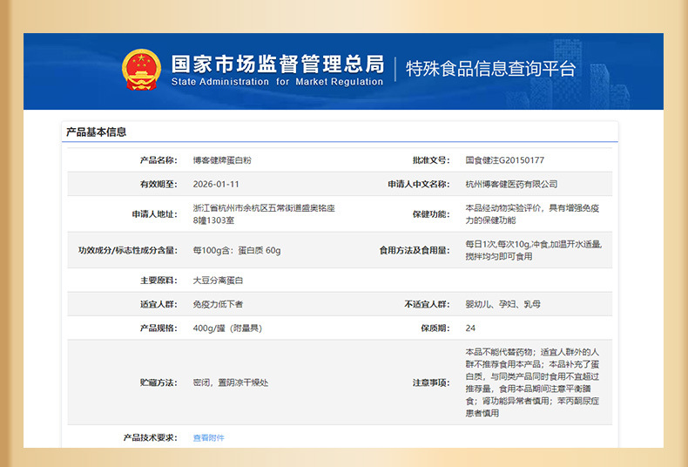Select the 产品基本信息 section heading
Viewport: 688px width, 467px height.
[x=96, y=132]
